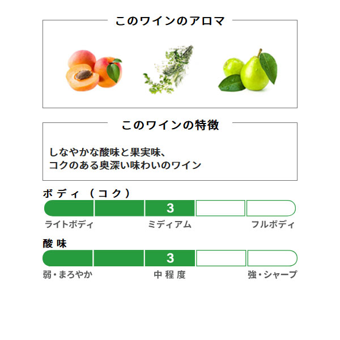This screenshot has width=340, height=340.
Task: Select the first filled body segment
Action: (69, 208)
